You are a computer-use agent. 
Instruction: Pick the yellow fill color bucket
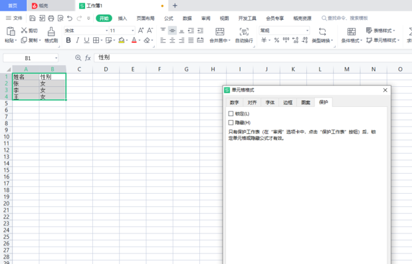(122, 40)
